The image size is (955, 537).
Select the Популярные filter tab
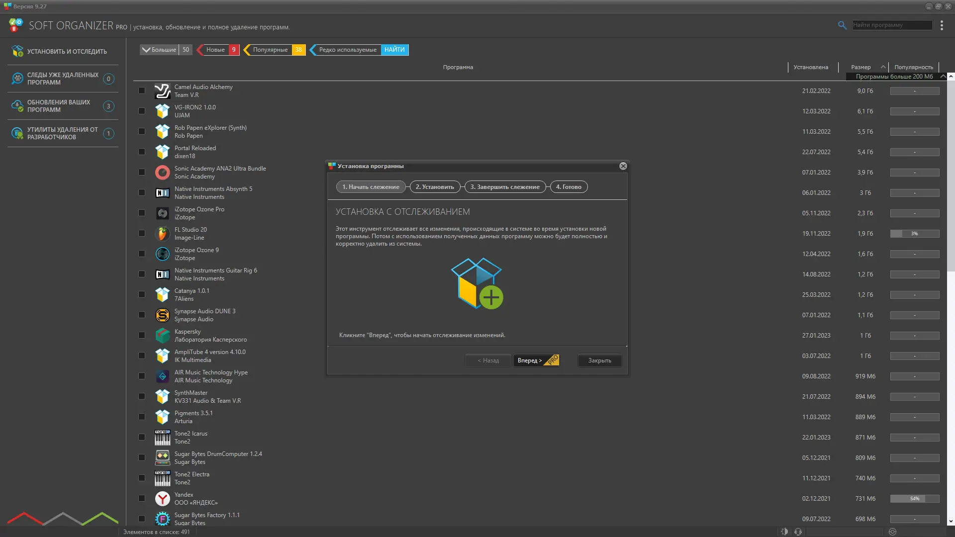point(270,50)
